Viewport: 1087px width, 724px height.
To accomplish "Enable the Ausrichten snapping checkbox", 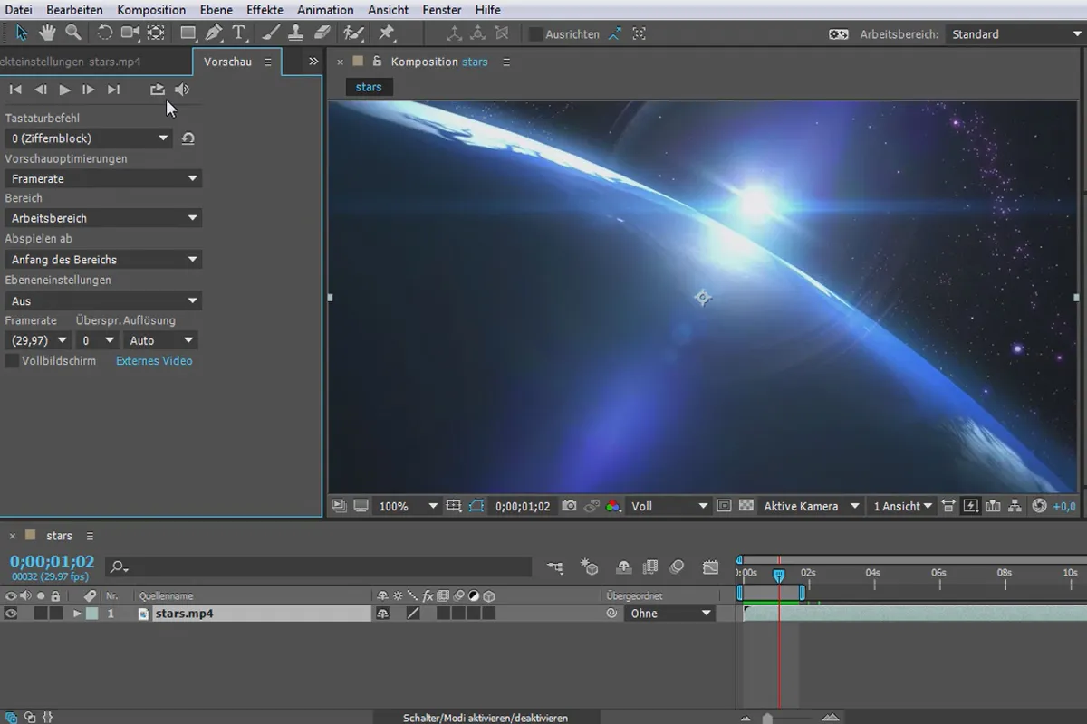I will (x=535, y=33).
